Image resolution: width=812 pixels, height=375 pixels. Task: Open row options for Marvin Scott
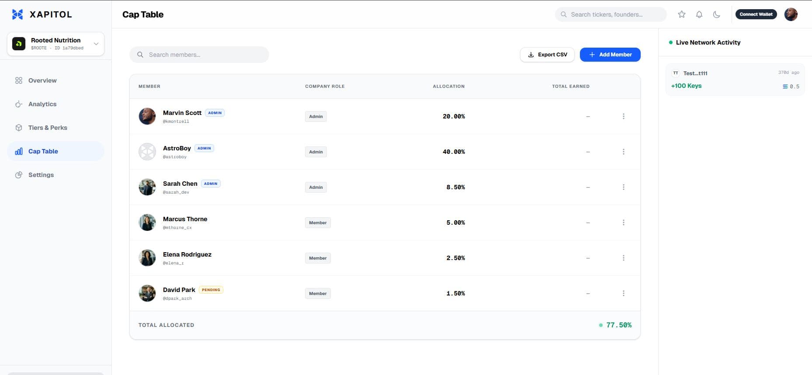(624, 116)
